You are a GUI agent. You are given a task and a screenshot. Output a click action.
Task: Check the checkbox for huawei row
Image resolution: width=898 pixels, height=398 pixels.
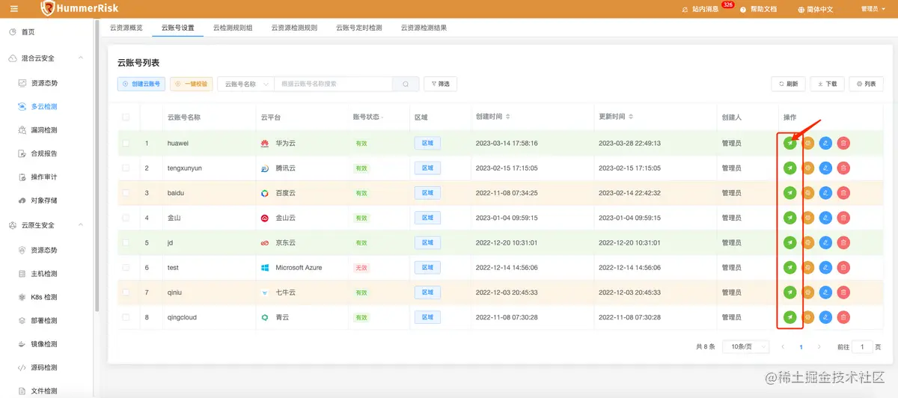pyautogui.click(x=126, y=143)
